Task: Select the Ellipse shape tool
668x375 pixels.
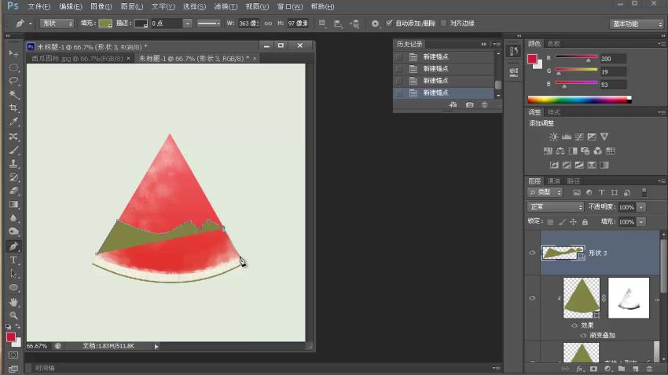Action: (x=13, y=287)
